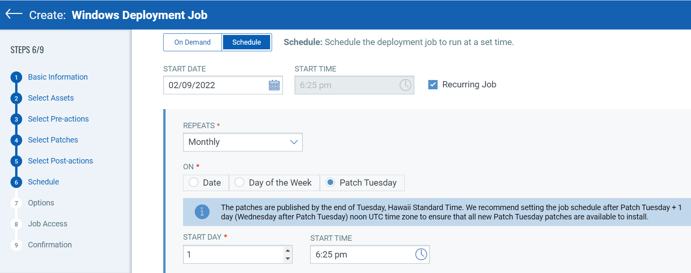Open the clock picker next to 6:25 pm
This screenshot has width=691, height=273.
point(422,254)
